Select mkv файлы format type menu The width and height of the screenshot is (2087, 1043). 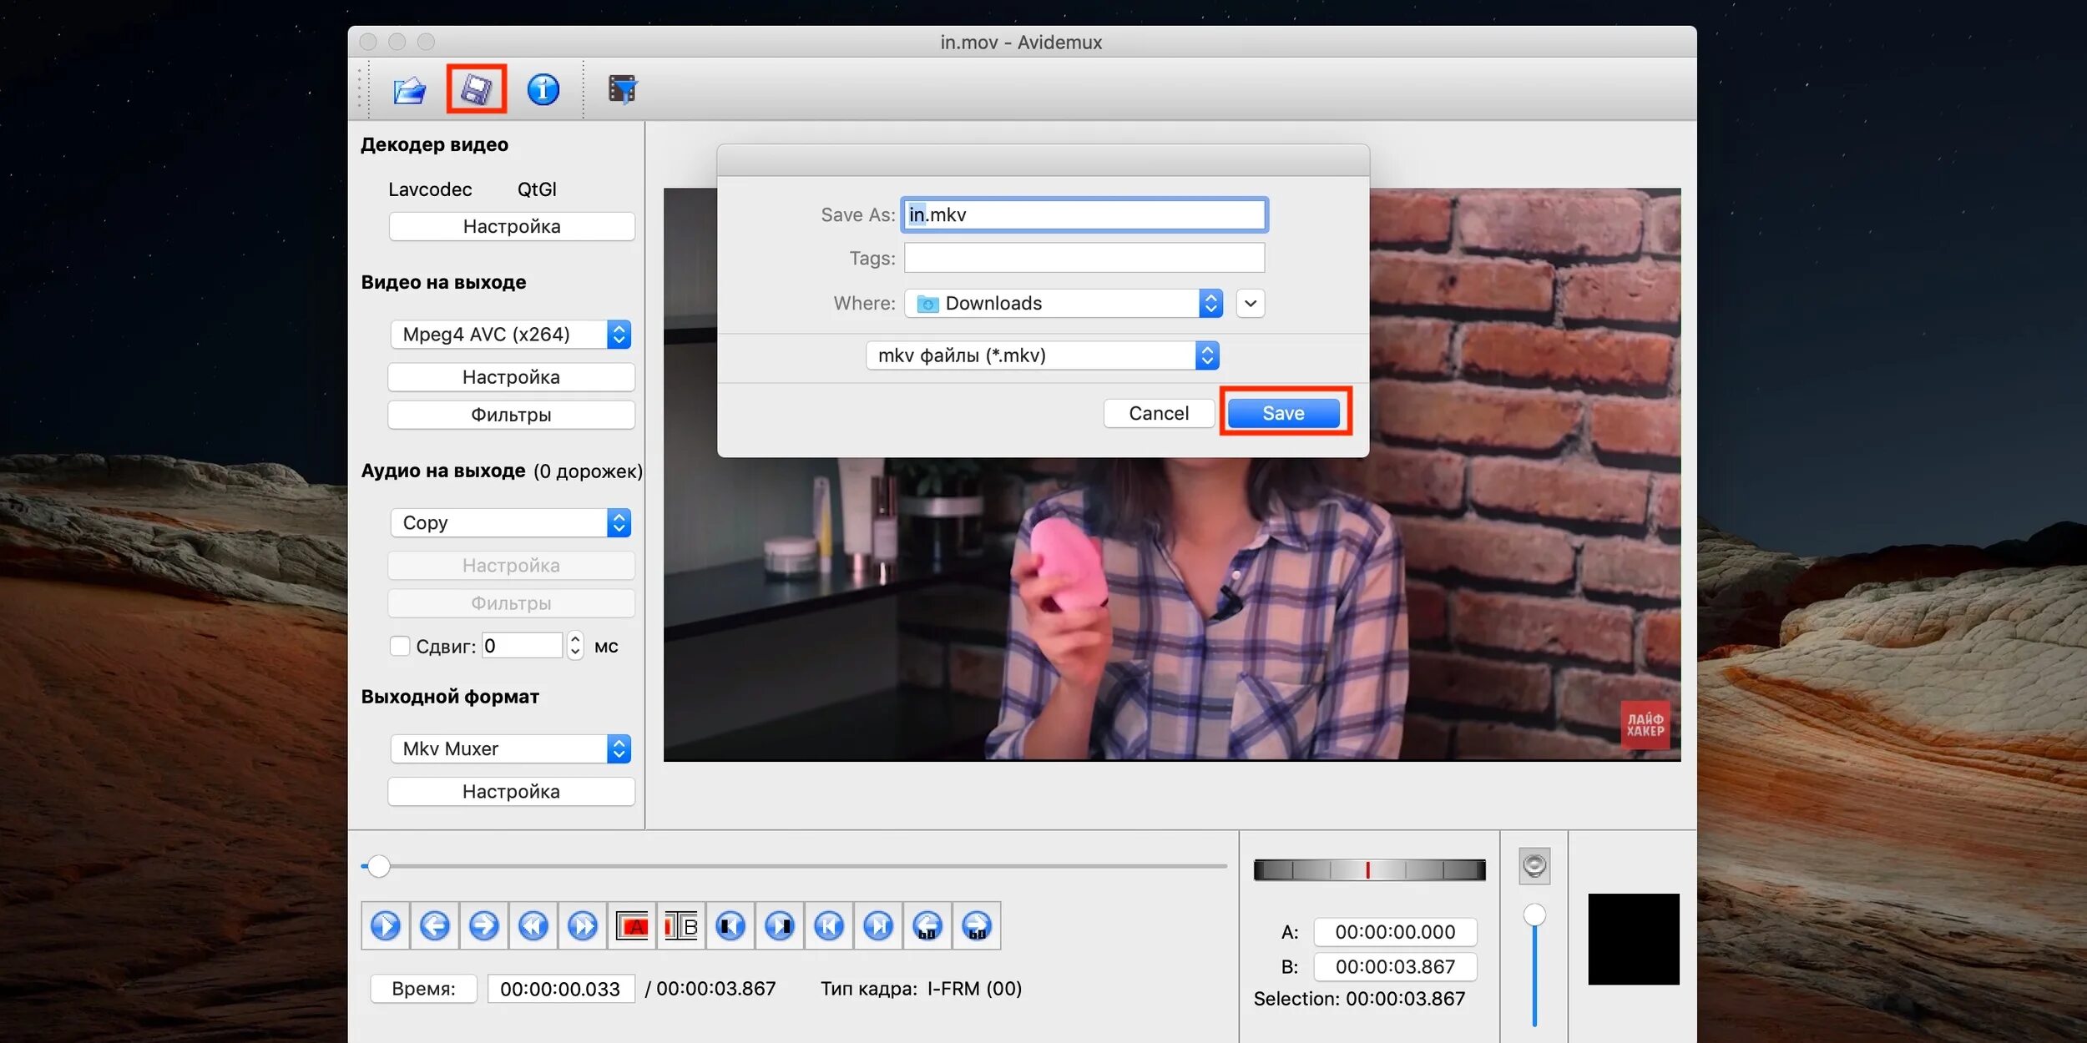1042,355
